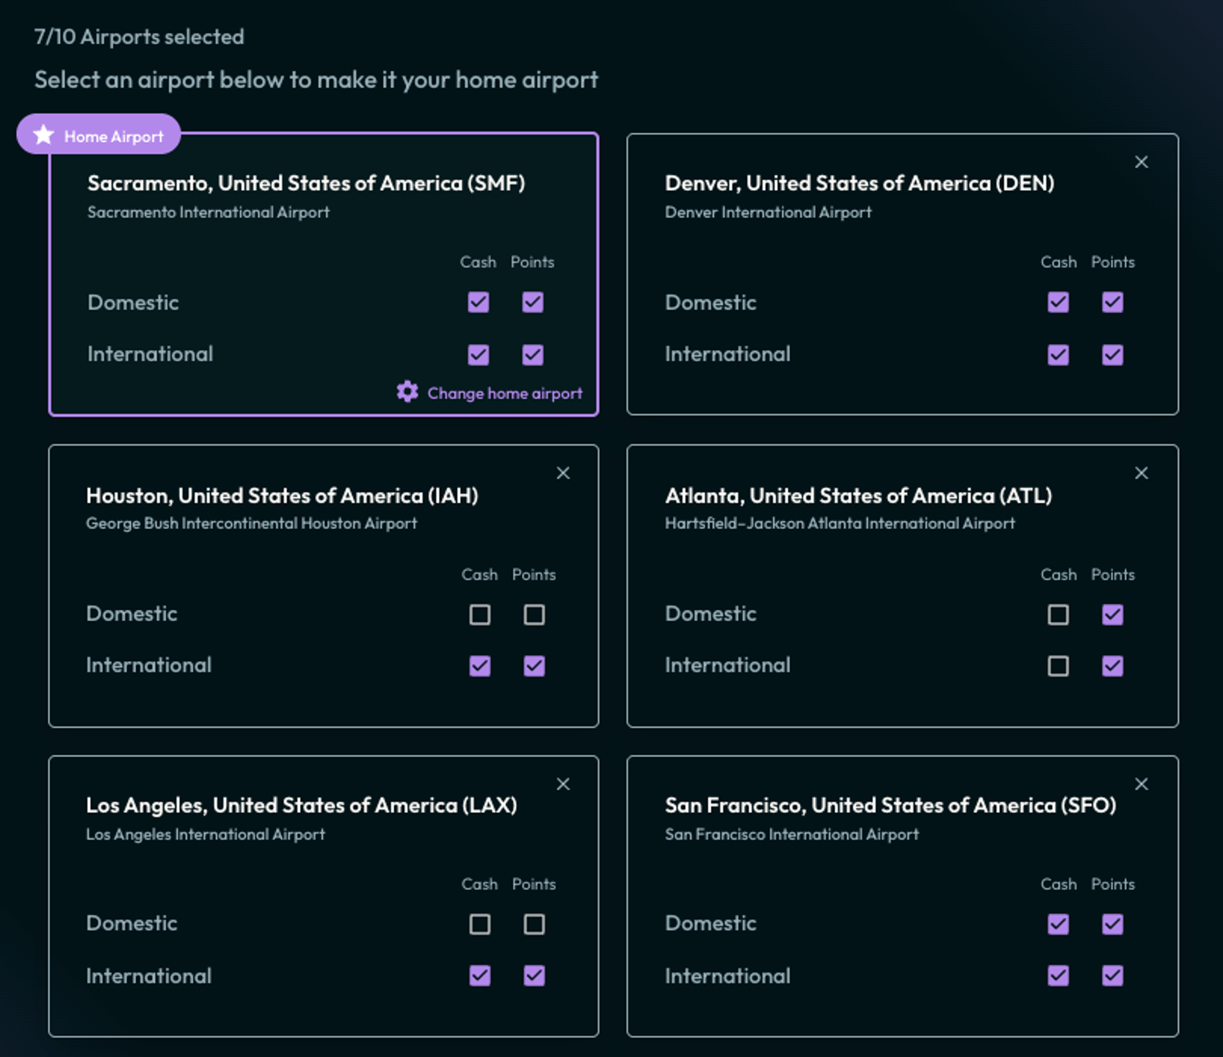Uncheck Sacramento International Points checkbox
This screenshot has height=1057, width=1223.
coord(533,355)
